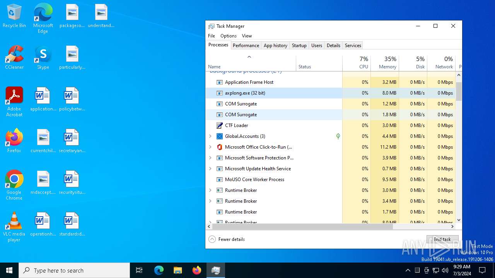Click the volume icon in system tray
This screenshot has width=495, height=278.
(445, 270)
